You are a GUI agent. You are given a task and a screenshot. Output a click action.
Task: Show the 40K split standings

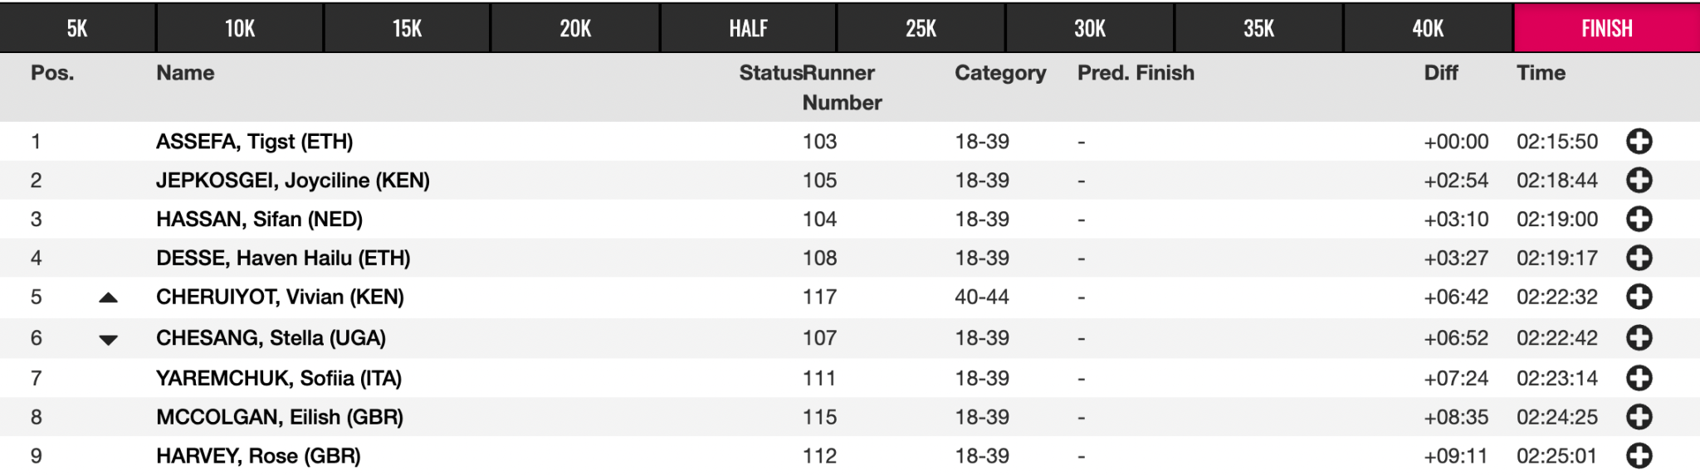(x=1428, y=28)
